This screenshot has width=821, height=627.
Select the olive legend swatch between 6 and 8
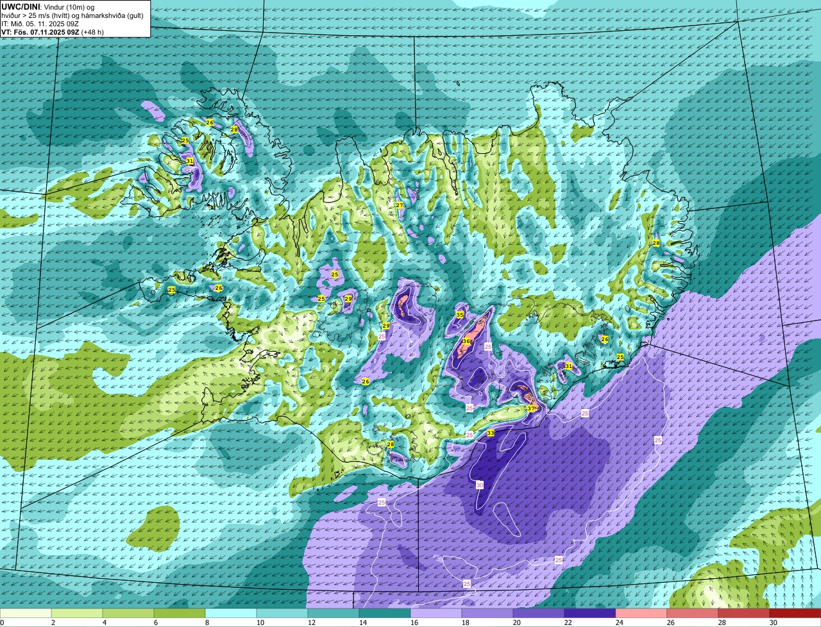(x=180, y=613)
